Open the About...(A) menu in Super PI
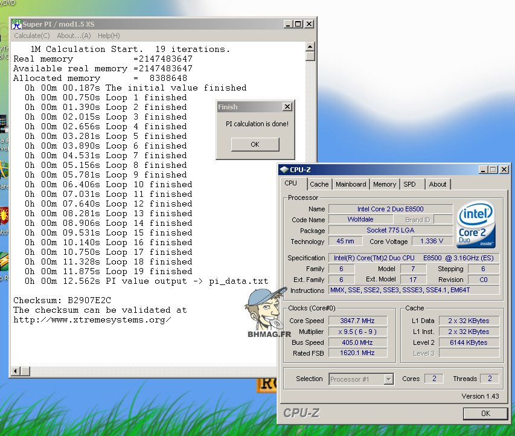 point(74,36)
